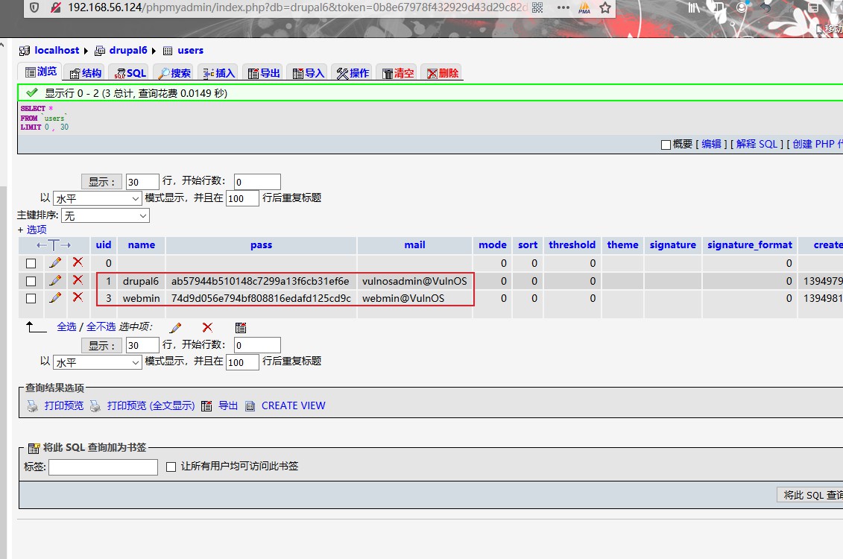Click the 打印预览 (全文显示) link
843x559 pixels.
(151, 405)
